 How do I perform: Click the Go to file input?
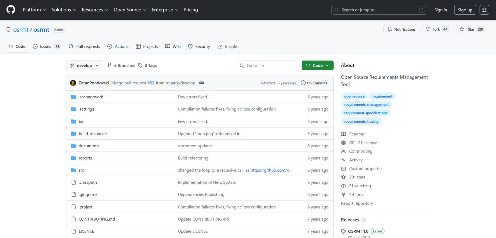click(268, 66)
